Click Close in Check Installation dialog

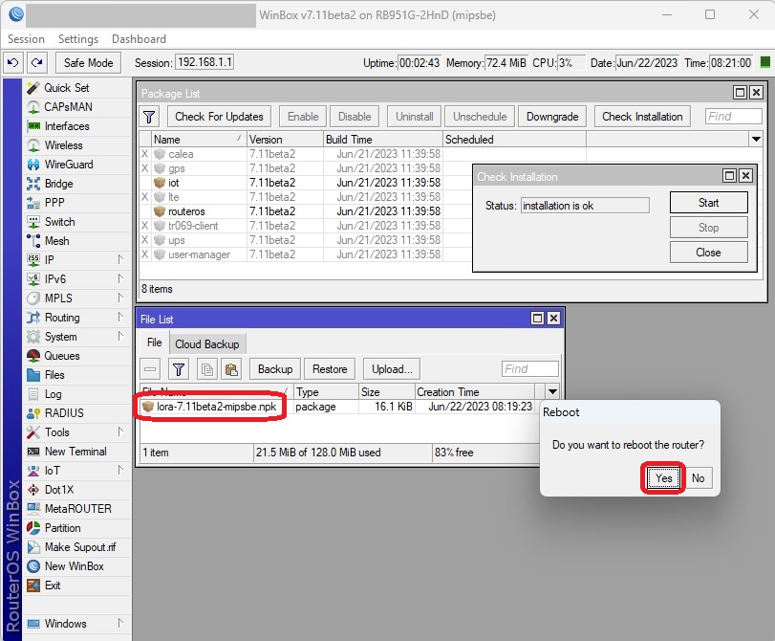[708, 253]
